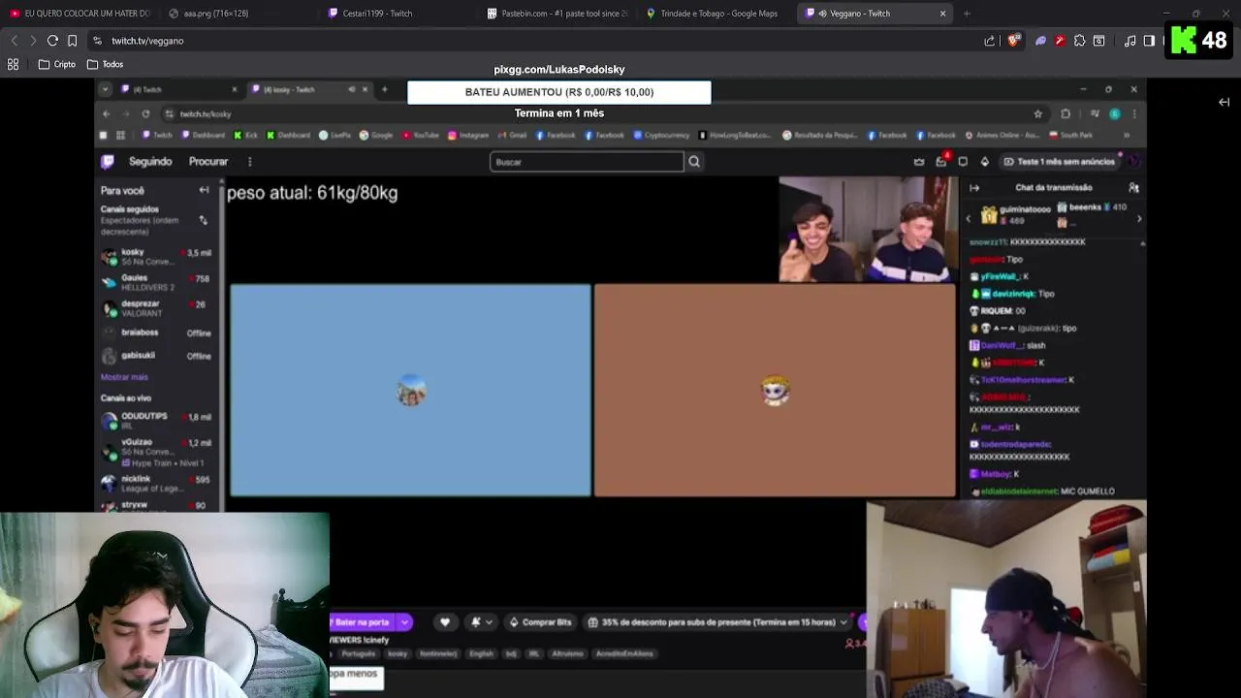Open the extensions puzzle icon in outer browser
Image resolution: width=1241 pixels, height=698 pixels.
(1079, 41)
